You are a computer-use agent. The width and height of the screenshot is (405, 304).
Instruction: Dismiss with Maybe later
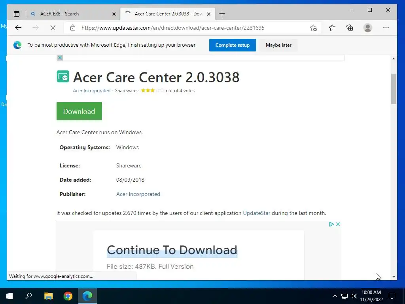(278, 45)
